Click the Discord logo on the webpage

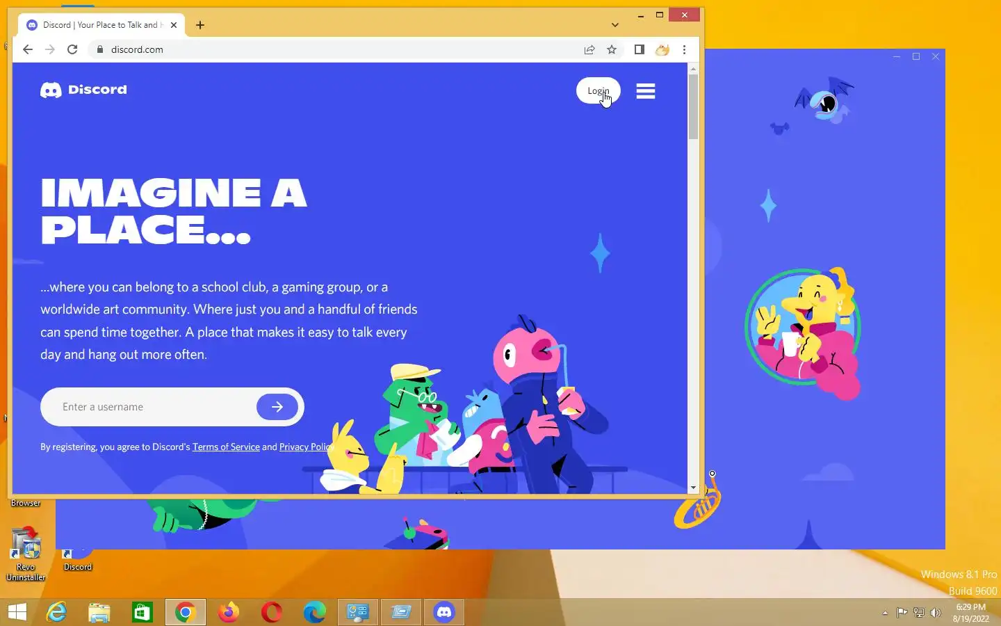83,90
